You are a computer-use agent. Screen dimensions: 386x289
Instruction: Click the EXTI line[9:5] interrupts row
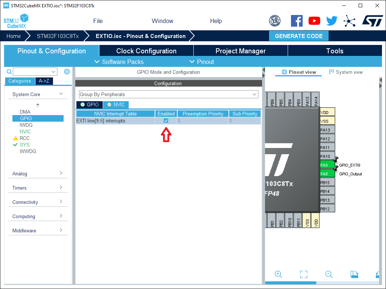coord(169,121)
